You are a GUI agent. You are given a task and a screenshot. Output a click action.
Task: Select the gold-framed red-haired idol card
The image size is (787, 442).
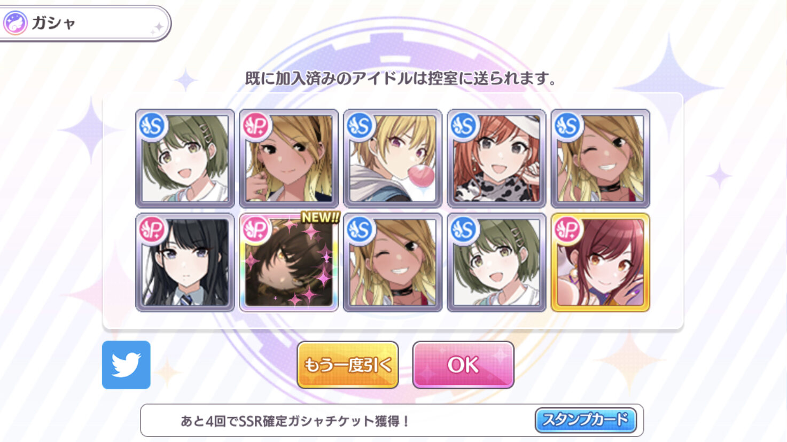coord(601,262)
